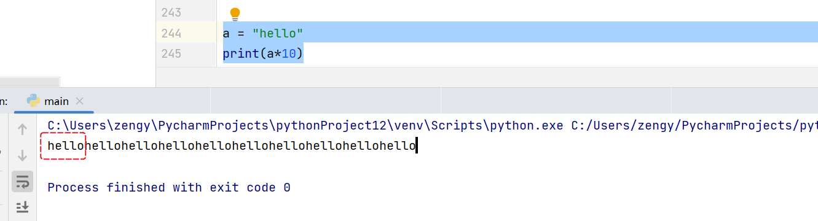
Task: Click line number 243 in gutter
Action: coord(171,13)
